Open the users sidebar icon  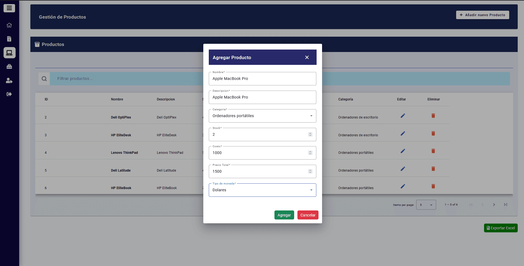(9, 80)
